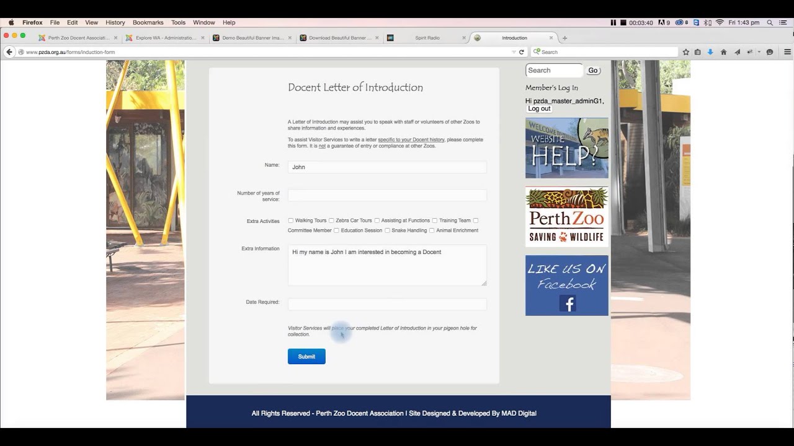Click the Facebook logo in the Like Us banner
This screenshot has height=446, width=794.
[x=568, y=303]
